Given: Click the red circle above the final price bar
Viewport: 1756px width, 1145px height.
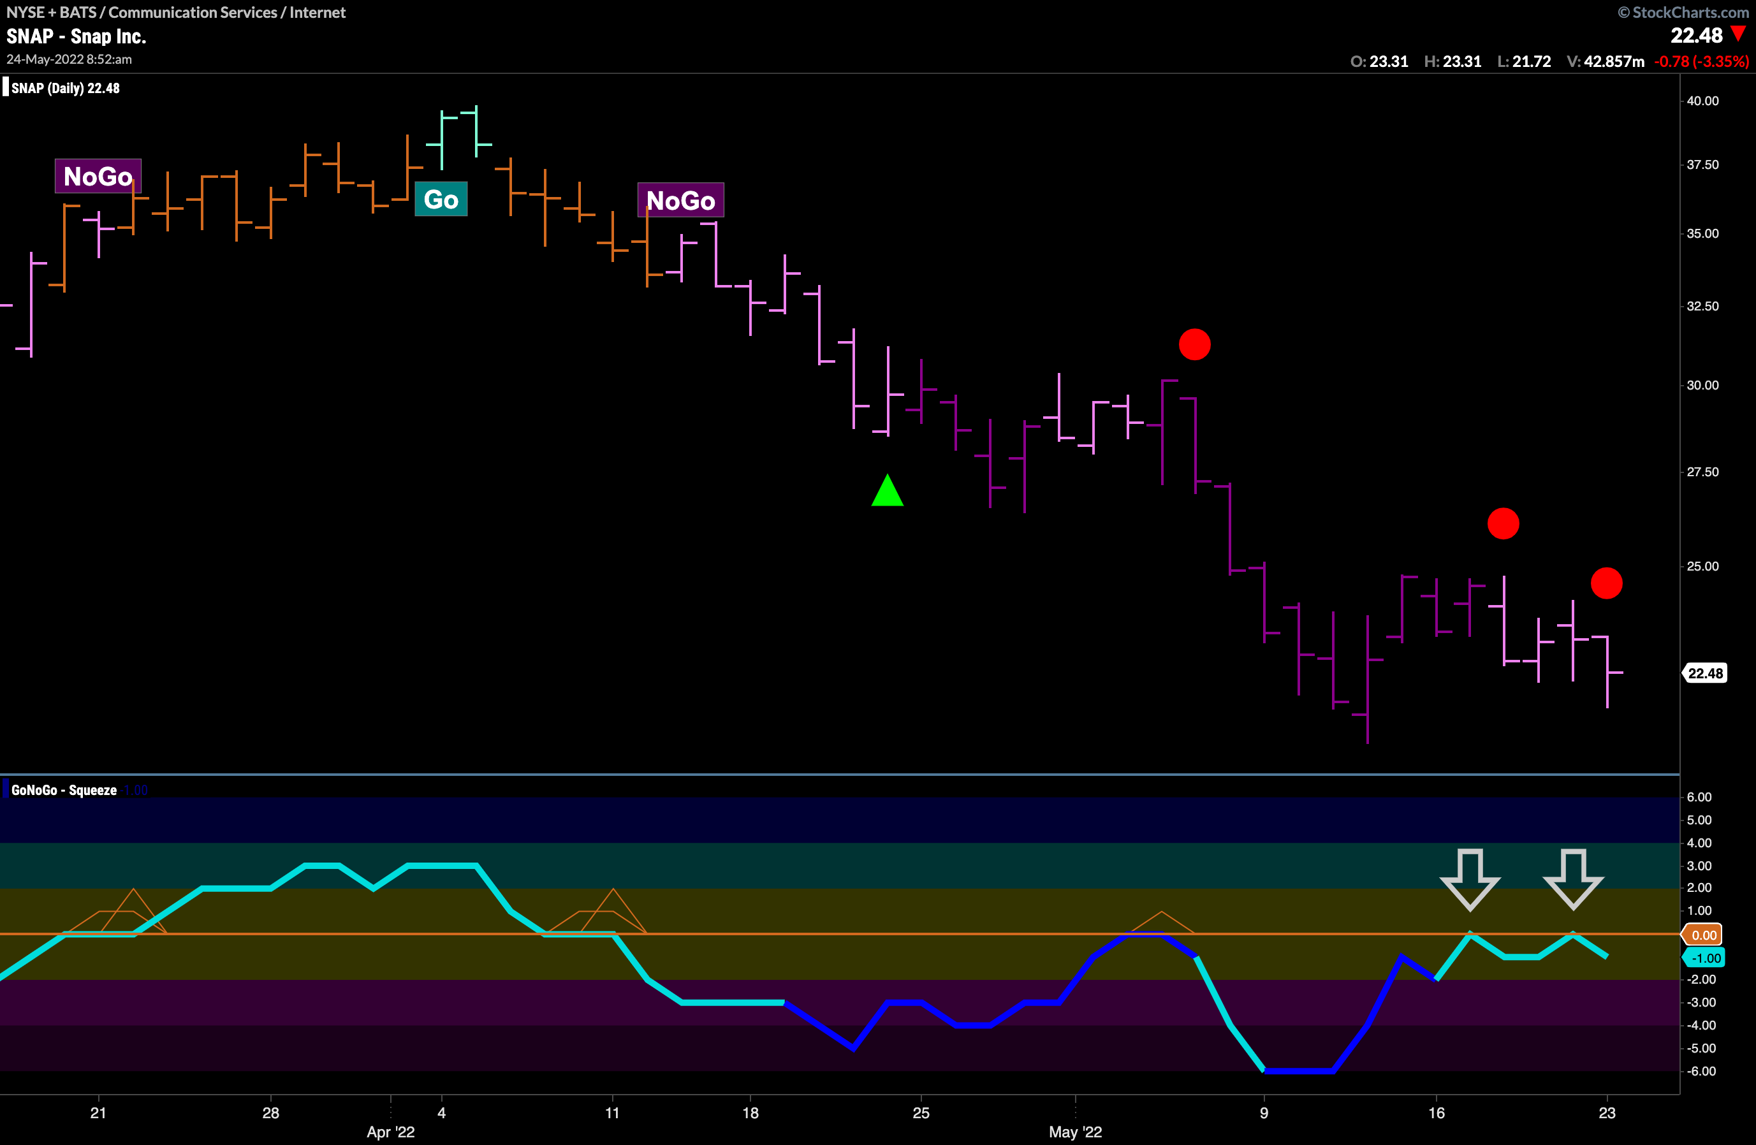Looking at the screenshot, I should coord(1606,583).
